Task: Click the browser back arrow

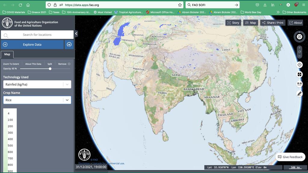Action: click(5, 5)
